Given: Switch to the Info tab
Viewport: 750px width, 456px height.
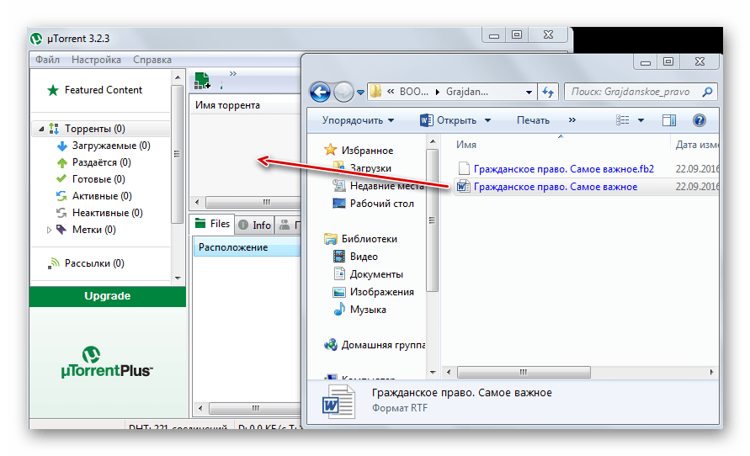Looking at the screenshot, I should (x=255, y=225).
